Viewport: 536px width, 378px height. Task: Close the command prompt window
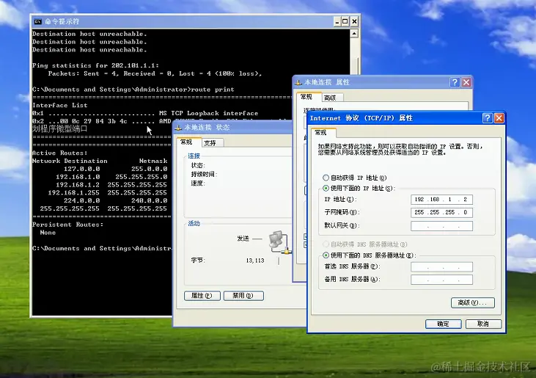pyautogui.click(x=354, y=21)
